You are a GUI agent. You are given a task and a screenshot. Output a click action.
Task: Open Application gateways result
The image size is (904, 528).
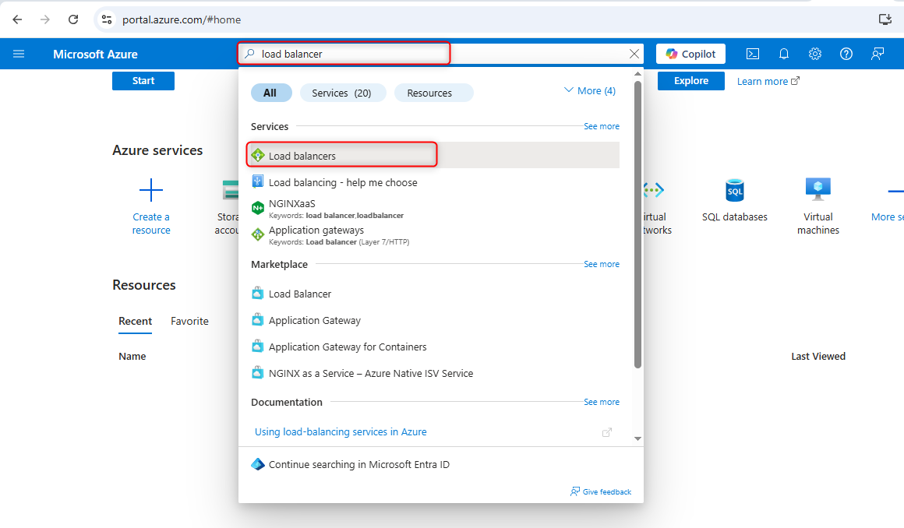coord(436,235)
